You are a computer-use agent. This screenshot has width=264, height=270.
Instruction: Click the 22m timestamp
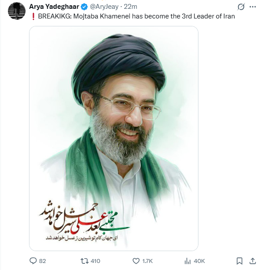(x=130, y=7)
